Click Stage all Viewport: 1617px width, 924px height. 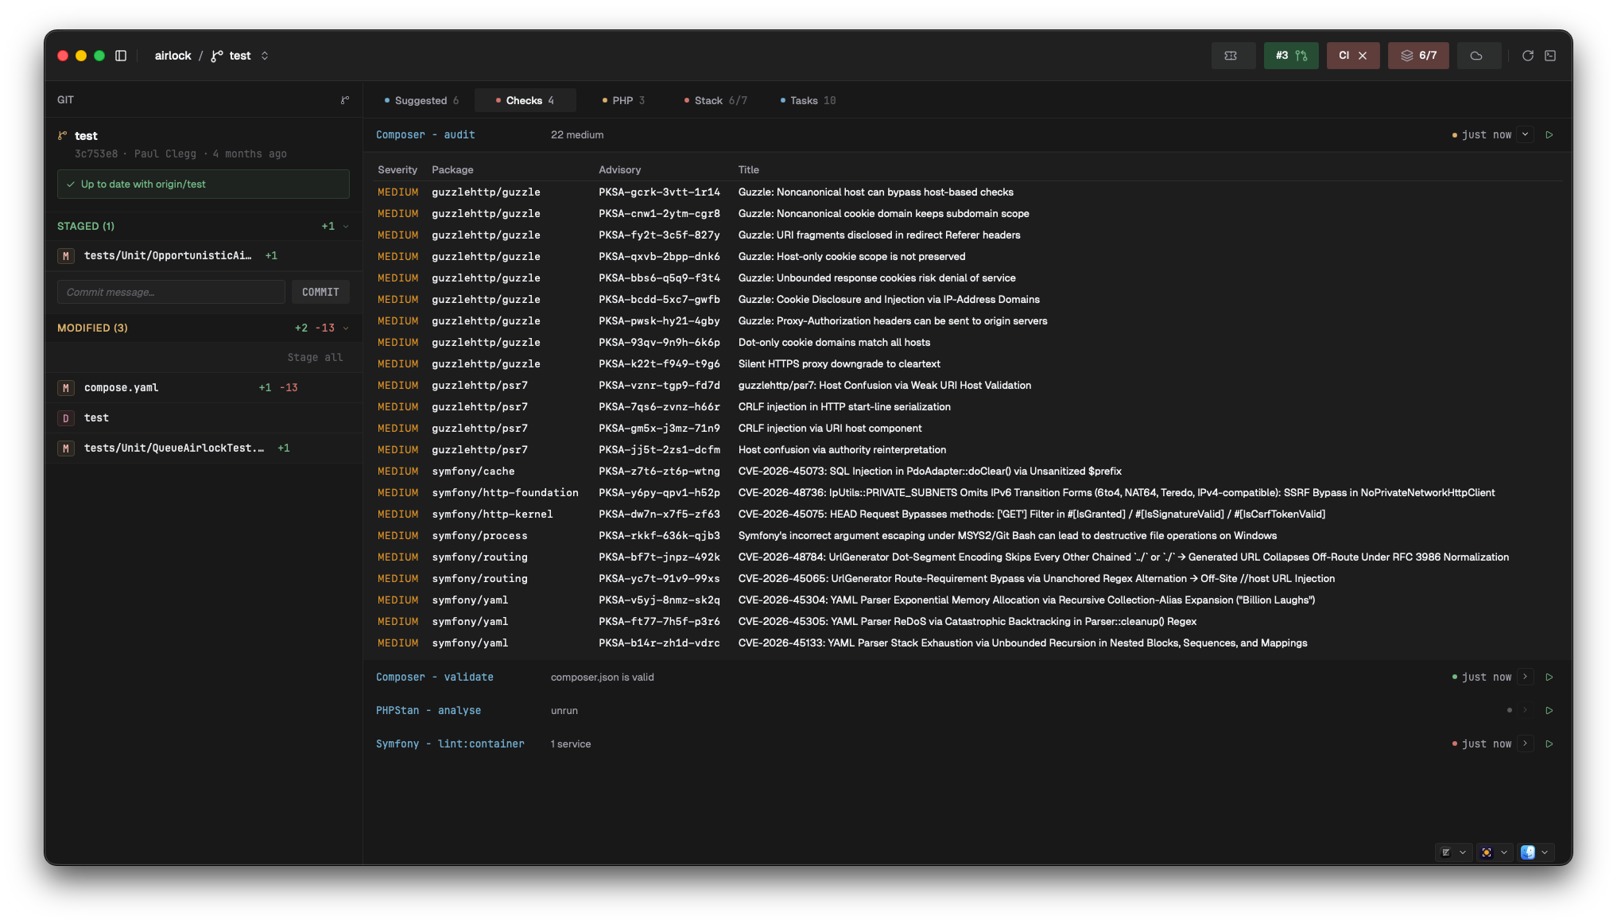pos(316,358)
